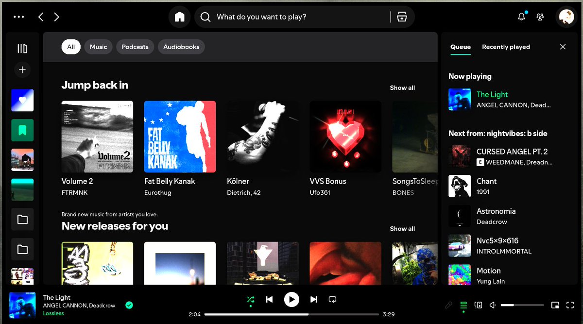Open Friend Activity icon

tap(540, 17)
